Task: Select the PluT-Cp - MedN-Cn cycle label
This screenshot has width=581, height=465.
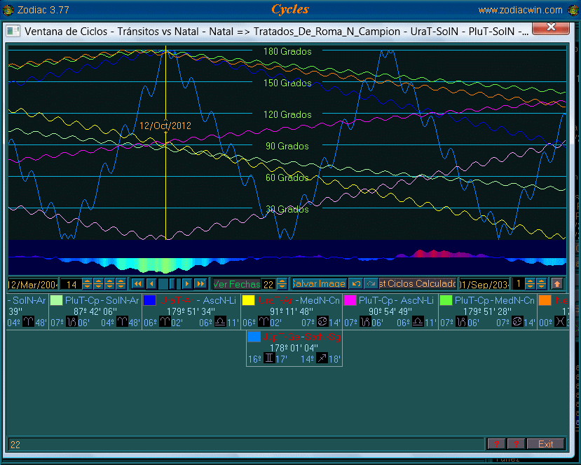Action: point(495,300)
